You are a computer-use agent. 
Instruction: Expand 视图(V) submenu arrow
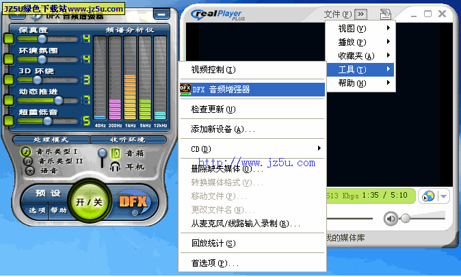click(388, 28)
